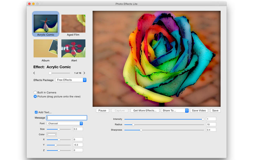Click the Intensity slider track
This screenshot has width=256, height=160.
163,119
